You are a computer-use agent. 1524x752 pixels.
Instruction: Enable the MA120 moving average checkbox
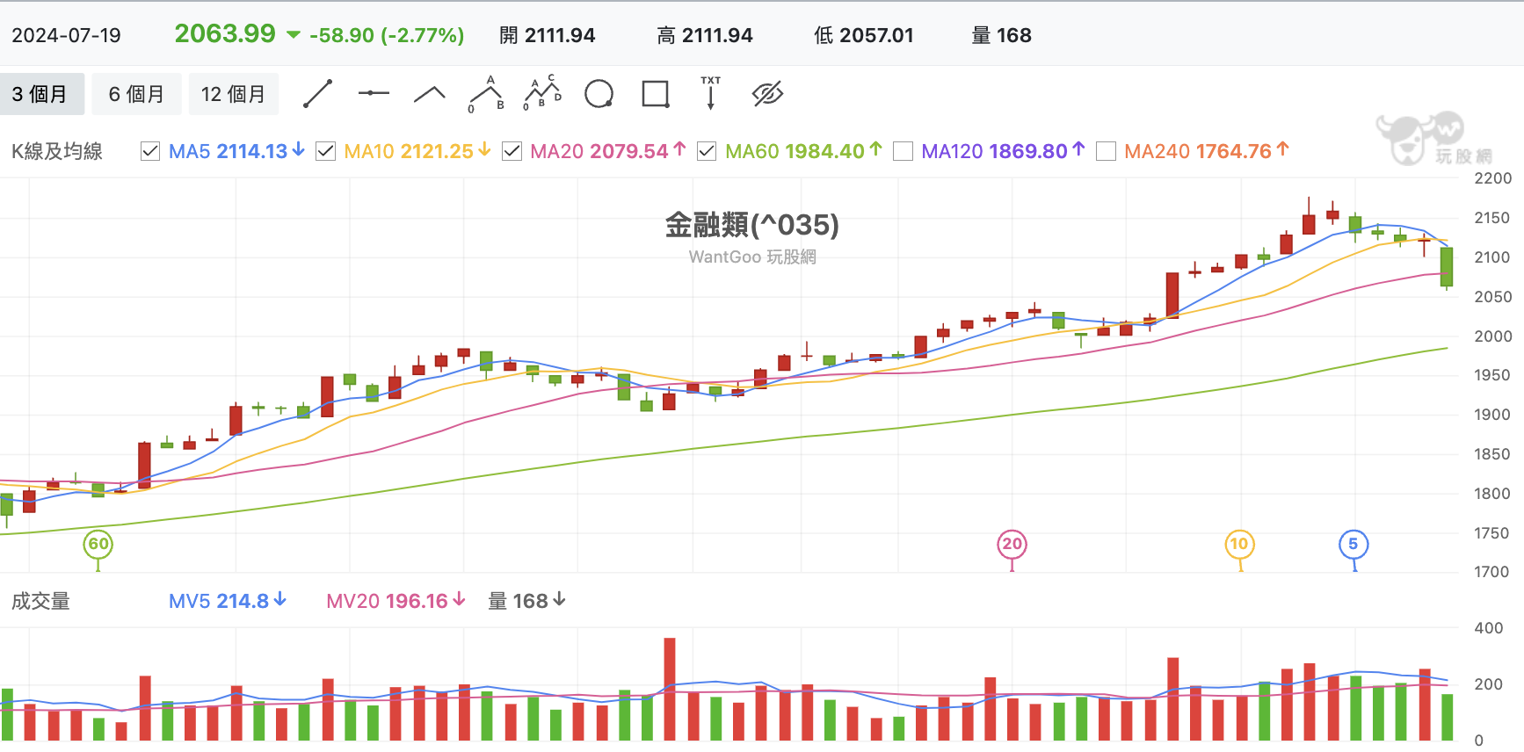tap(903, 151)
